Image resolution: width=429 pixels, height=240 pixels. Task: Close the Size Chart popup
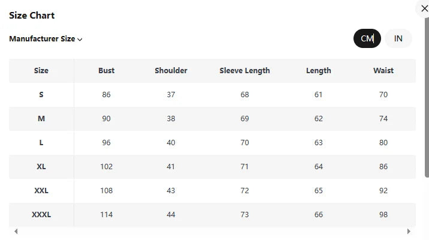[x=424, y=9]
